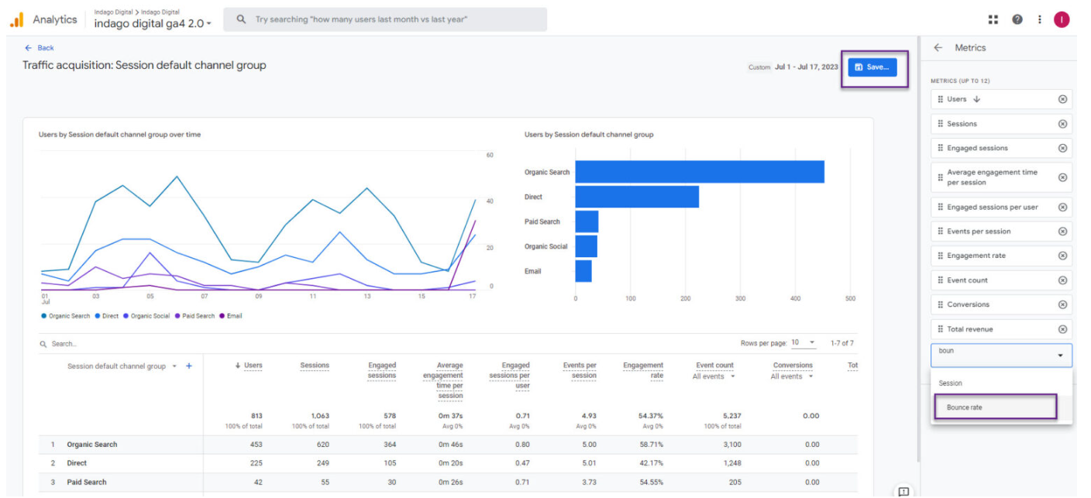Open All events dropdown under Event count
This screenshot has height=498, width=1091.
[713, 376]
